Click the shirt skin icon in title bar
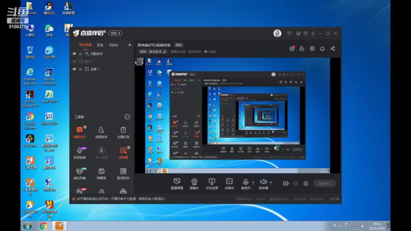 click(x=306, y=33)
